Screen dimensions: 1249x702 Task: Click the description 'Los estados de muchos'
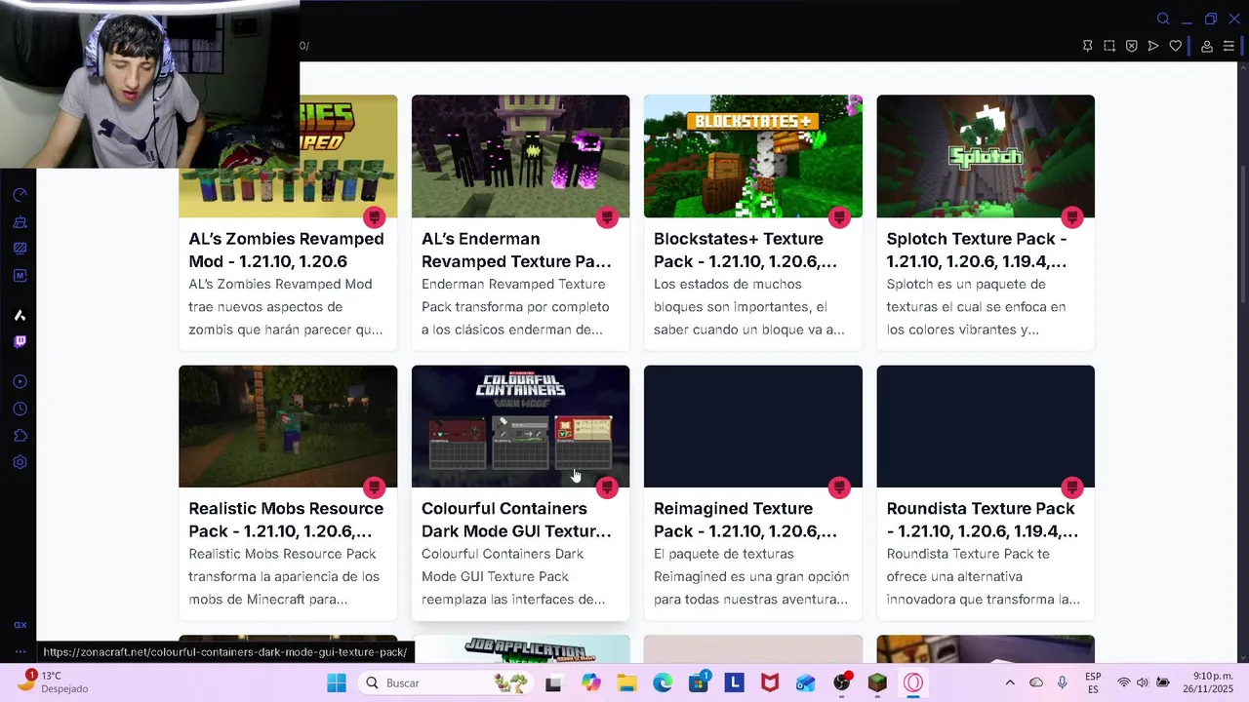pos(728,284)
